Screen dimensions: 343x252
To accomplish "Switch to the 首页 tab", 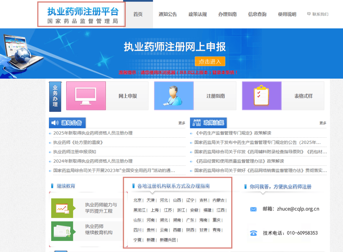I will 138,14.
